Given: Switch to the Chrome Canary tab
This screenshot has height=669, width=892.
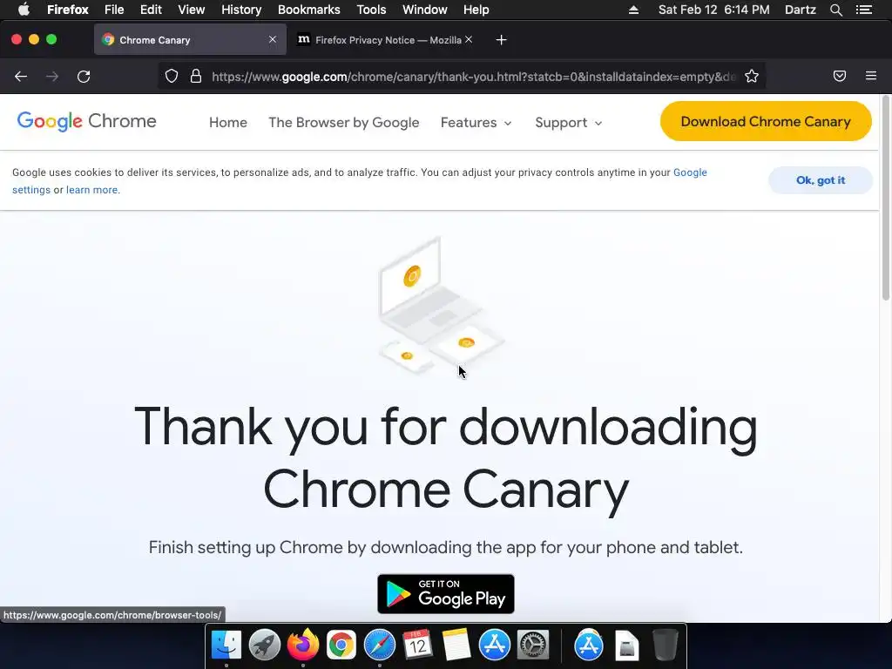Looking at the screenshot, I should pyautogui.click(x=190, y=39).
